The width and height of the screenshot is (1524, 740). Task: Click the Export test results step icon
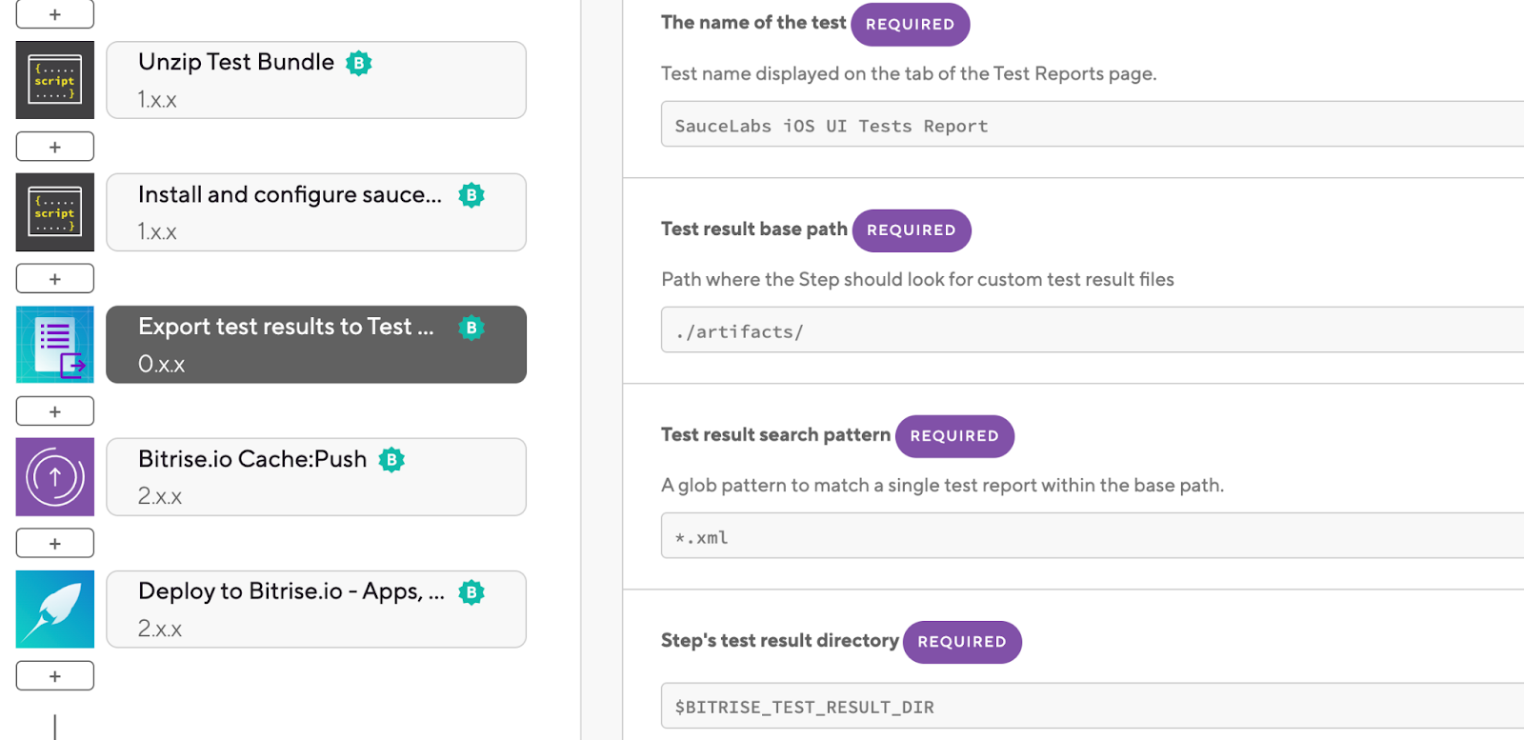55,345
